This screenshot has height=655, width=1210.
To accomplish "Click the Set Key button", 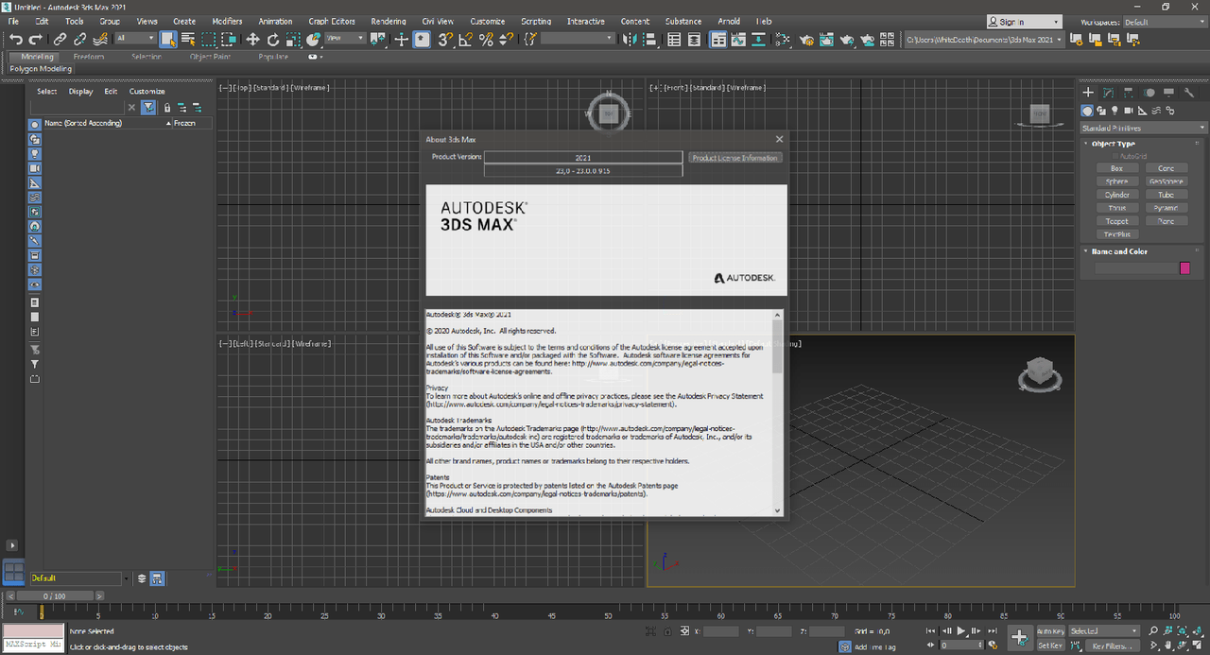I will coord(1050,646).
